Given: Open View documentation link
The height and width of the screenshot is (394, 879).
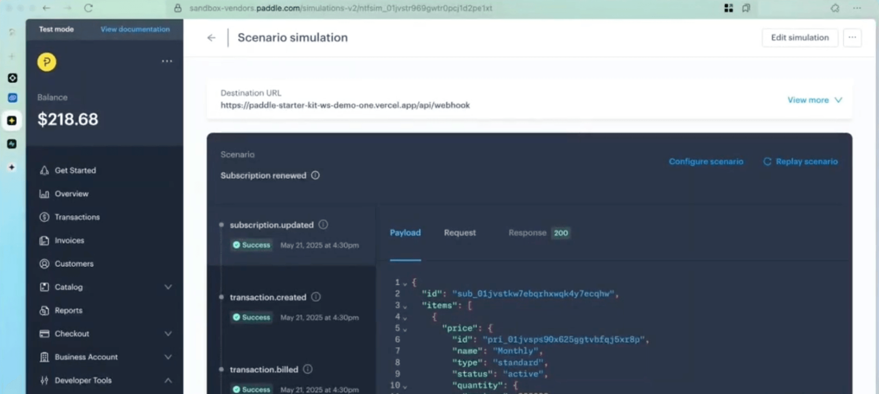Looking at the screenshot, I should [x=135, y=29].
